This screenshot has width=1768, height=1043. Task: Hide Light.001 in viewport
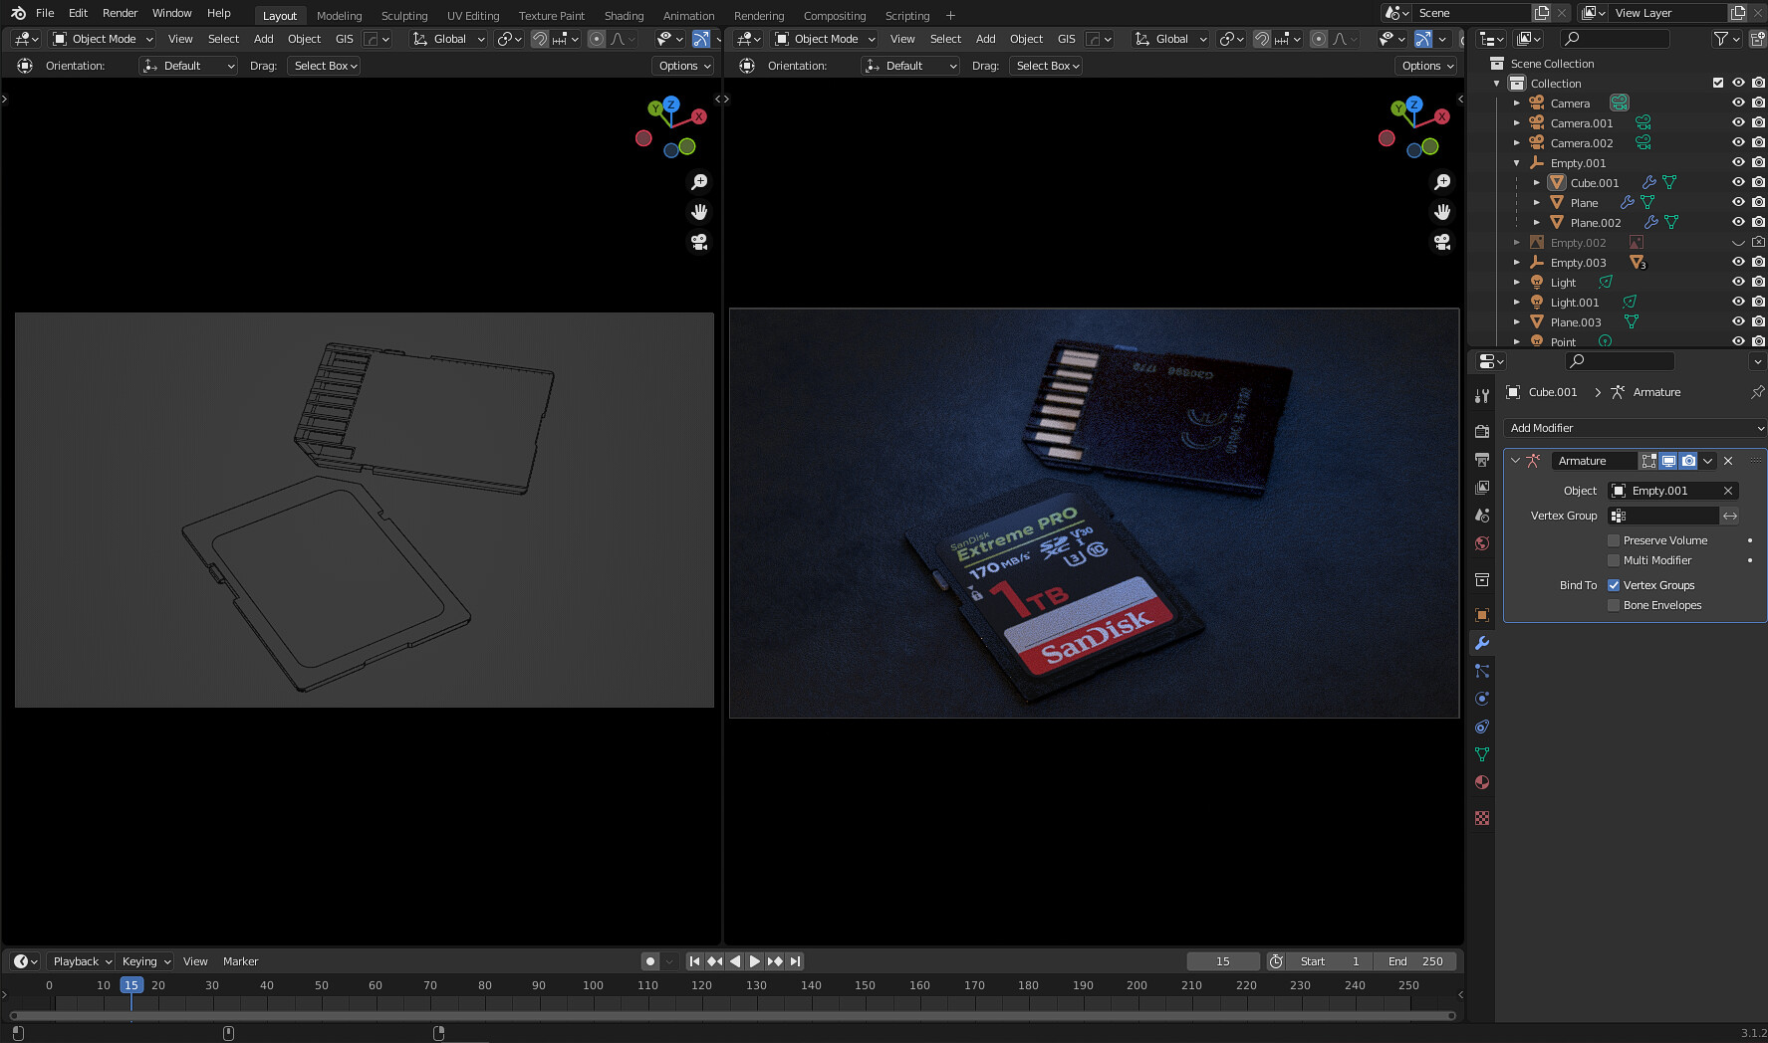pos(1738,302)
